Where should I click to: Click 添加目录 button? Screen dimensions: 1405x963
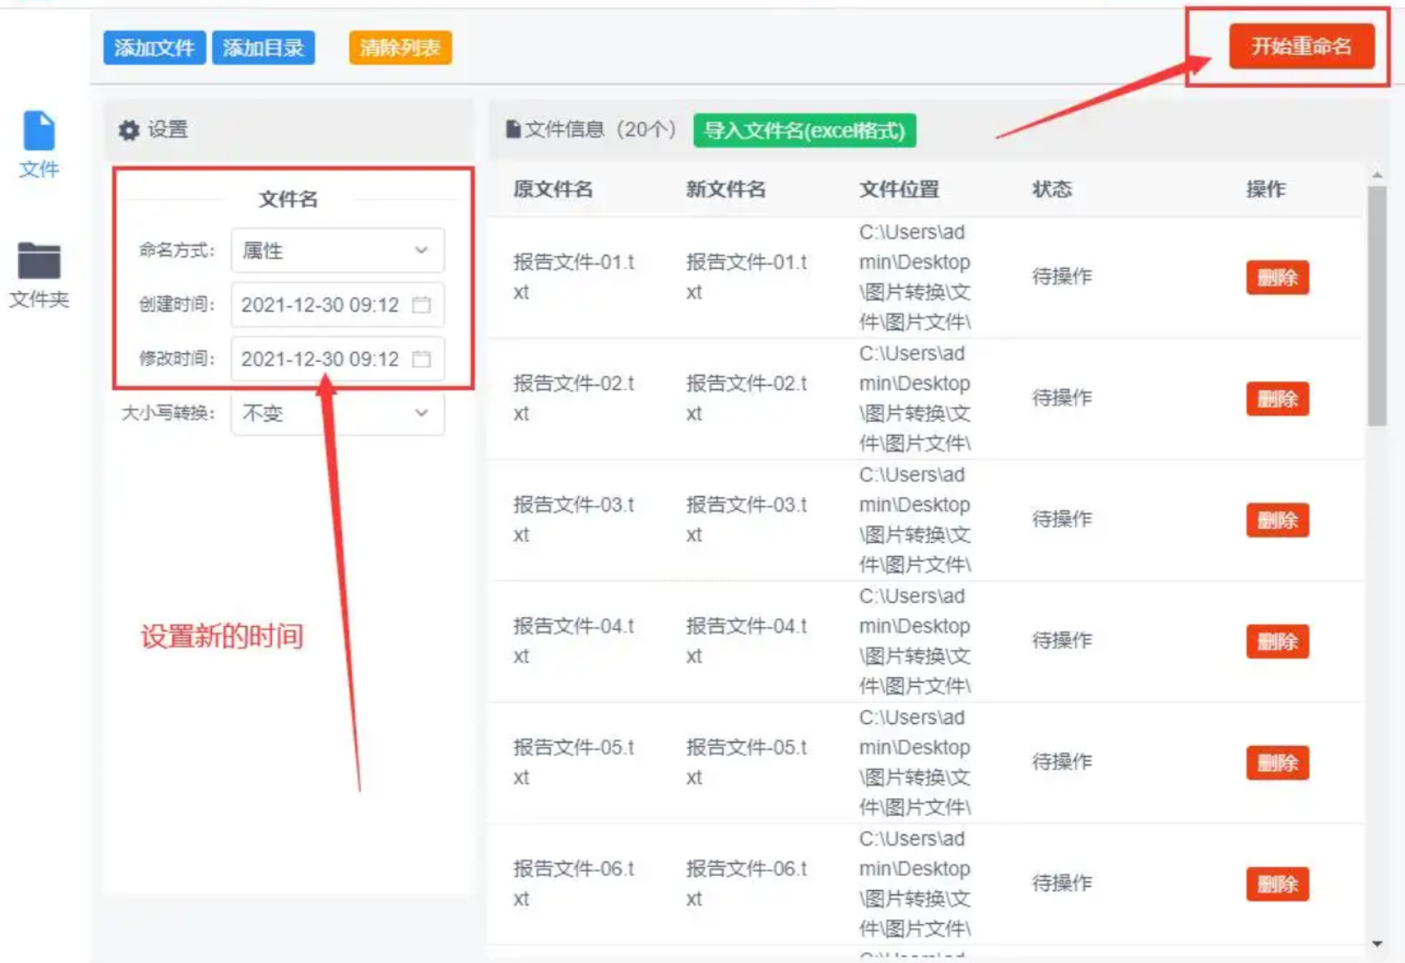point(263,48)
